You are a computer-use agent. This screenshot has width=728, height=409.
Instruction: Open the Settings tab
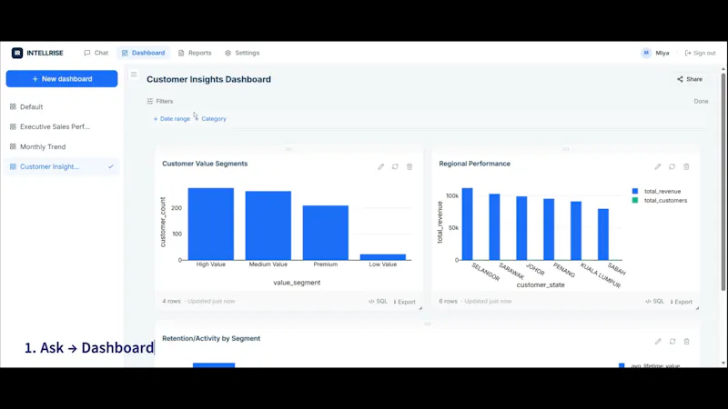pos(242,53)
